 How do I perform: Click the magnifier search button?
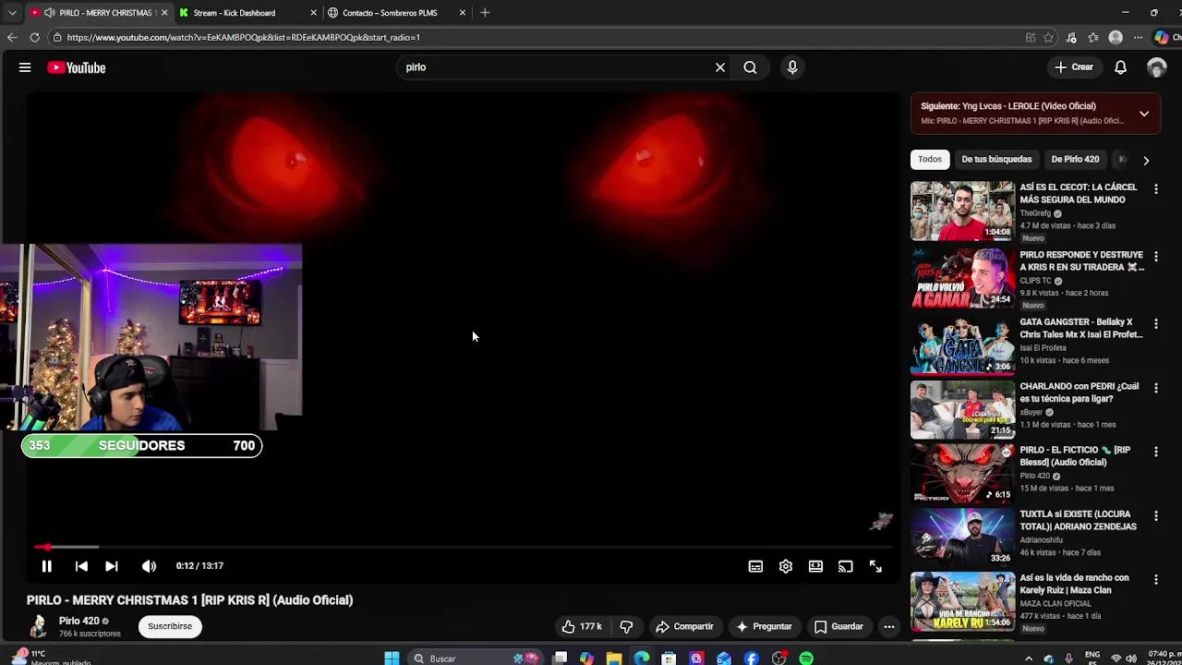(x=750, y=67)
